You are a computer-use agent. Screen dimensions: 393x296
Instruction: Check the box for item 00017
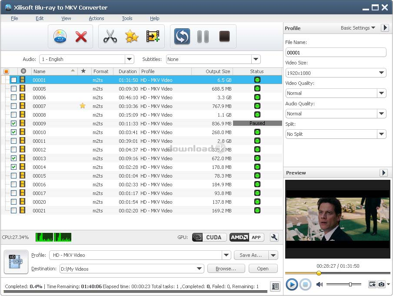pos(14,193)
